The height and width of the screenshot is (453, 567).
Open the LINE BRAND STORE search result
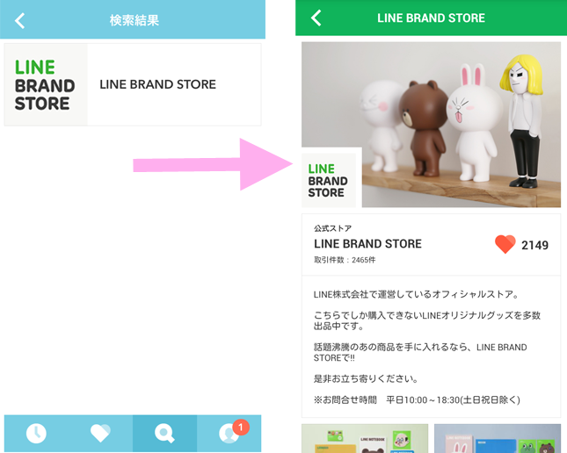click(x=133, y=84)
